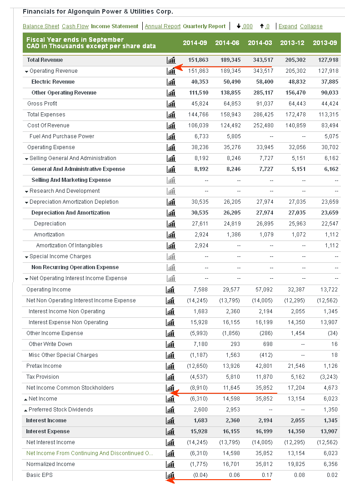Open Net Income From Continuing And Discontinued link
Viewport: 345px width, 486px height.
[x=90, y=453]
